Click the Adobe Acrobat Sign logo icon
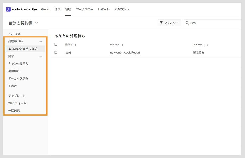 point(8,9)
